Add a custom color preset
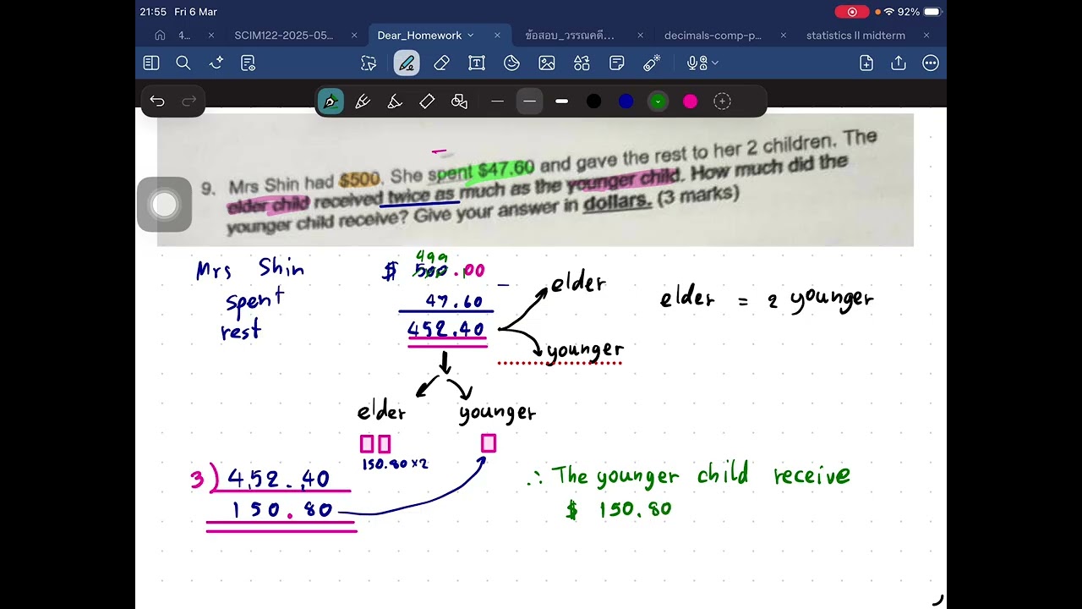The height and width of the screenshot is (609, 1082). pos(723,101)
